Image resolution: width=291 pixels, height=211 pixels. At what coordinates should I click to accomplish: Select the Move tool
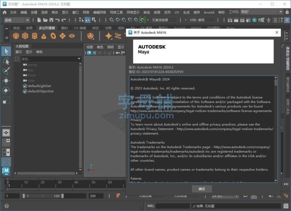tap(6, 81)
